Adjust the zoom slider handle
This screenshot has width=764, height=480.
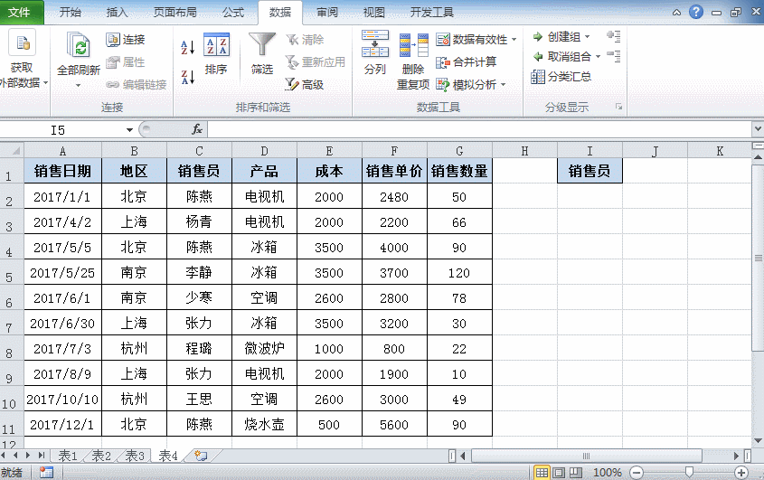pyautogui.click(x=689, y=472)
